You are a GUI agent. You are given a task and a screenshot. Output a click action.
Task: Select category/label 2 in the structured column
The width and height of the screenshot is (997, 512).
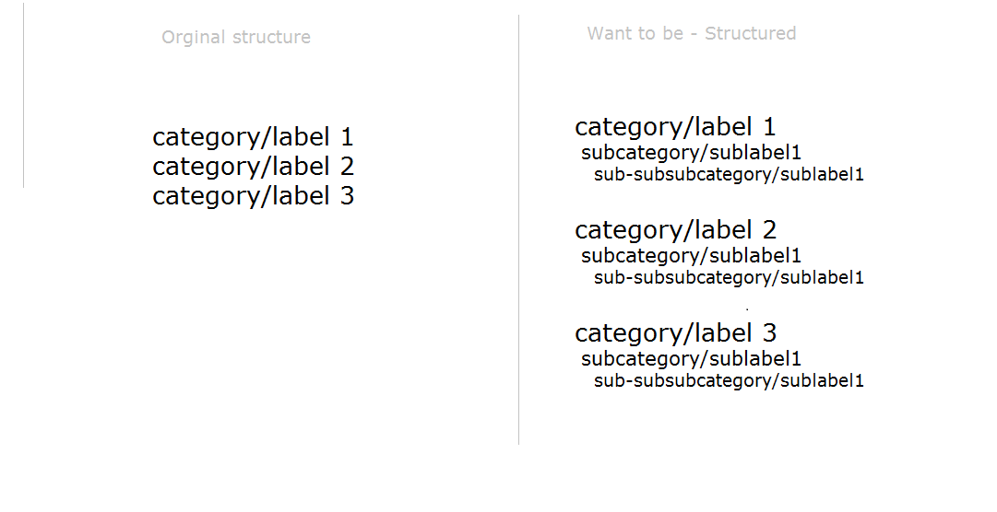[x=675, y=230]
